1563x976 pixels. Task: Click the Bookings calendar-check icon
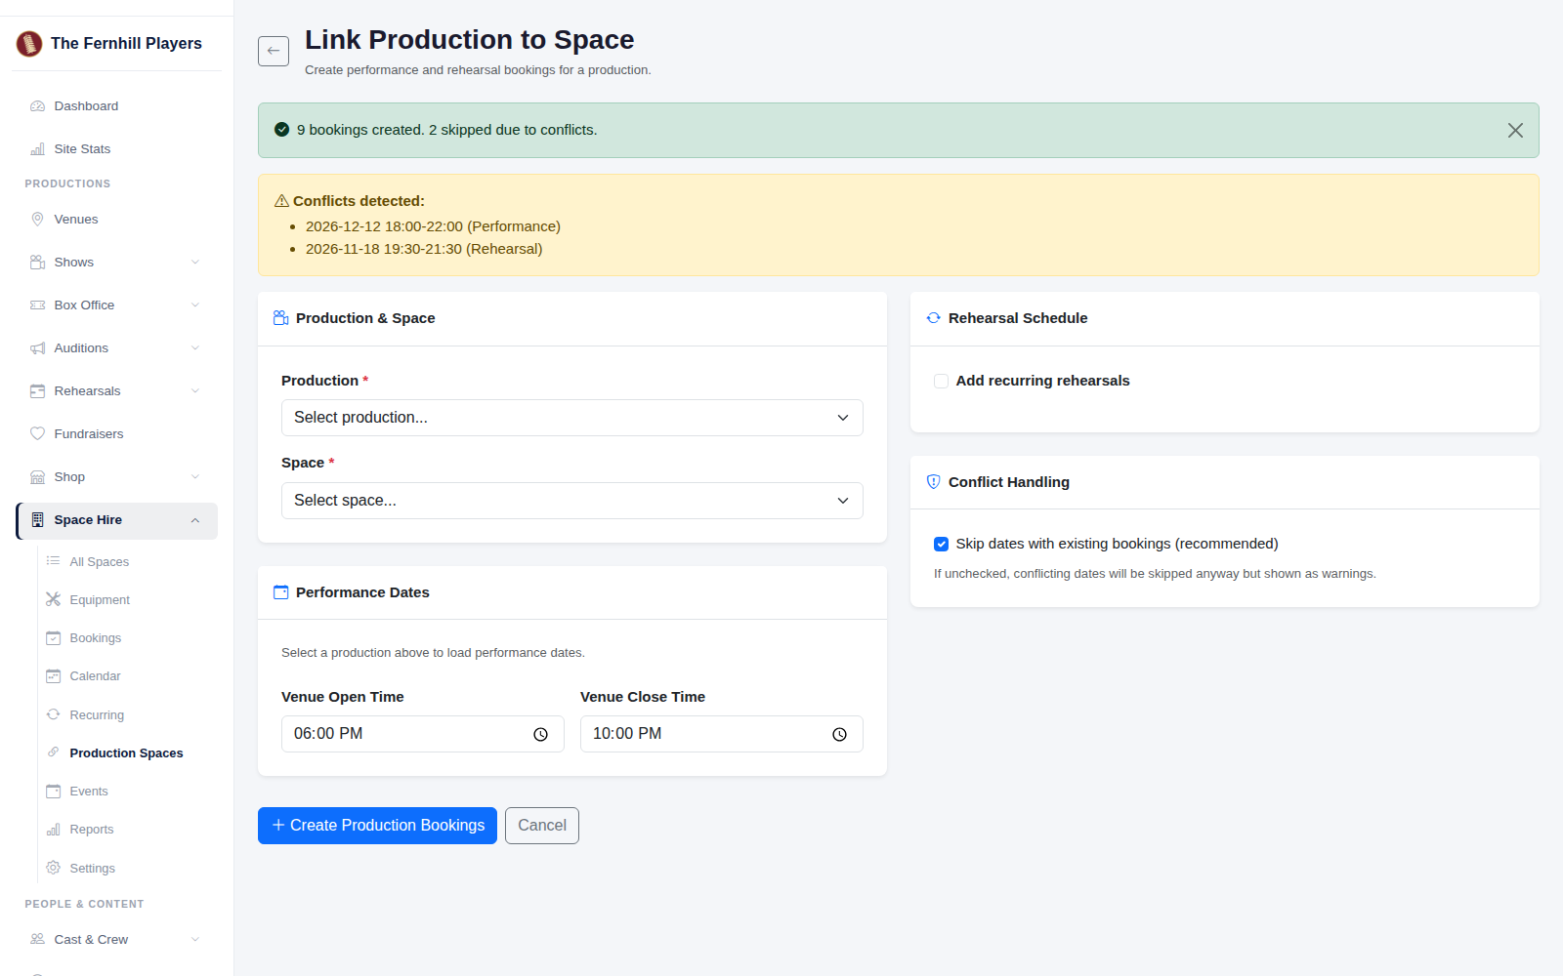click(54, 637)
